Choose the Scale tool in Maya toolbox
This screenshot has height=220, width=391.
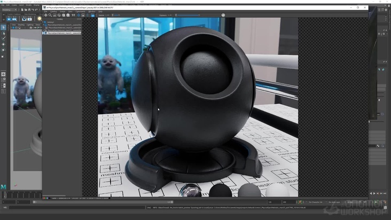tap(3, 56)
